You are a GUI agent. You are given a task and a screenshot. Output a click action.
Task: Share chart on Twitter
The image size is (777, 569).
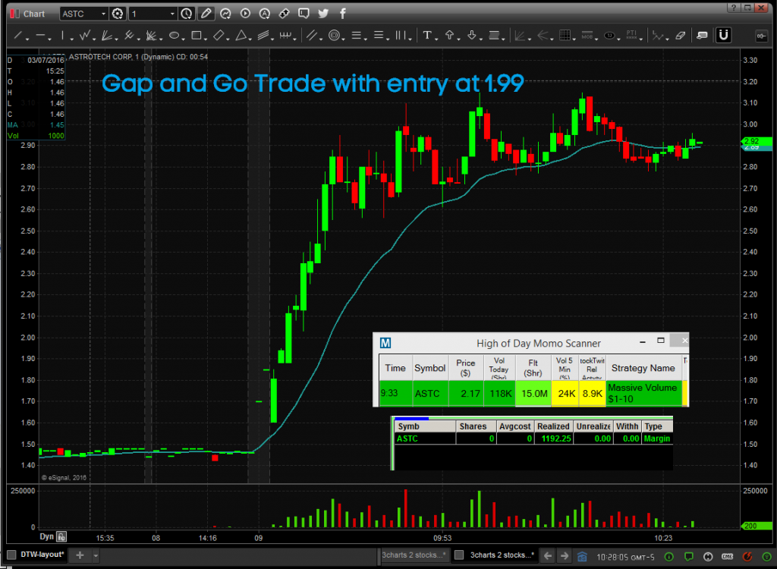pyautogui.click(x=323, y=14)
